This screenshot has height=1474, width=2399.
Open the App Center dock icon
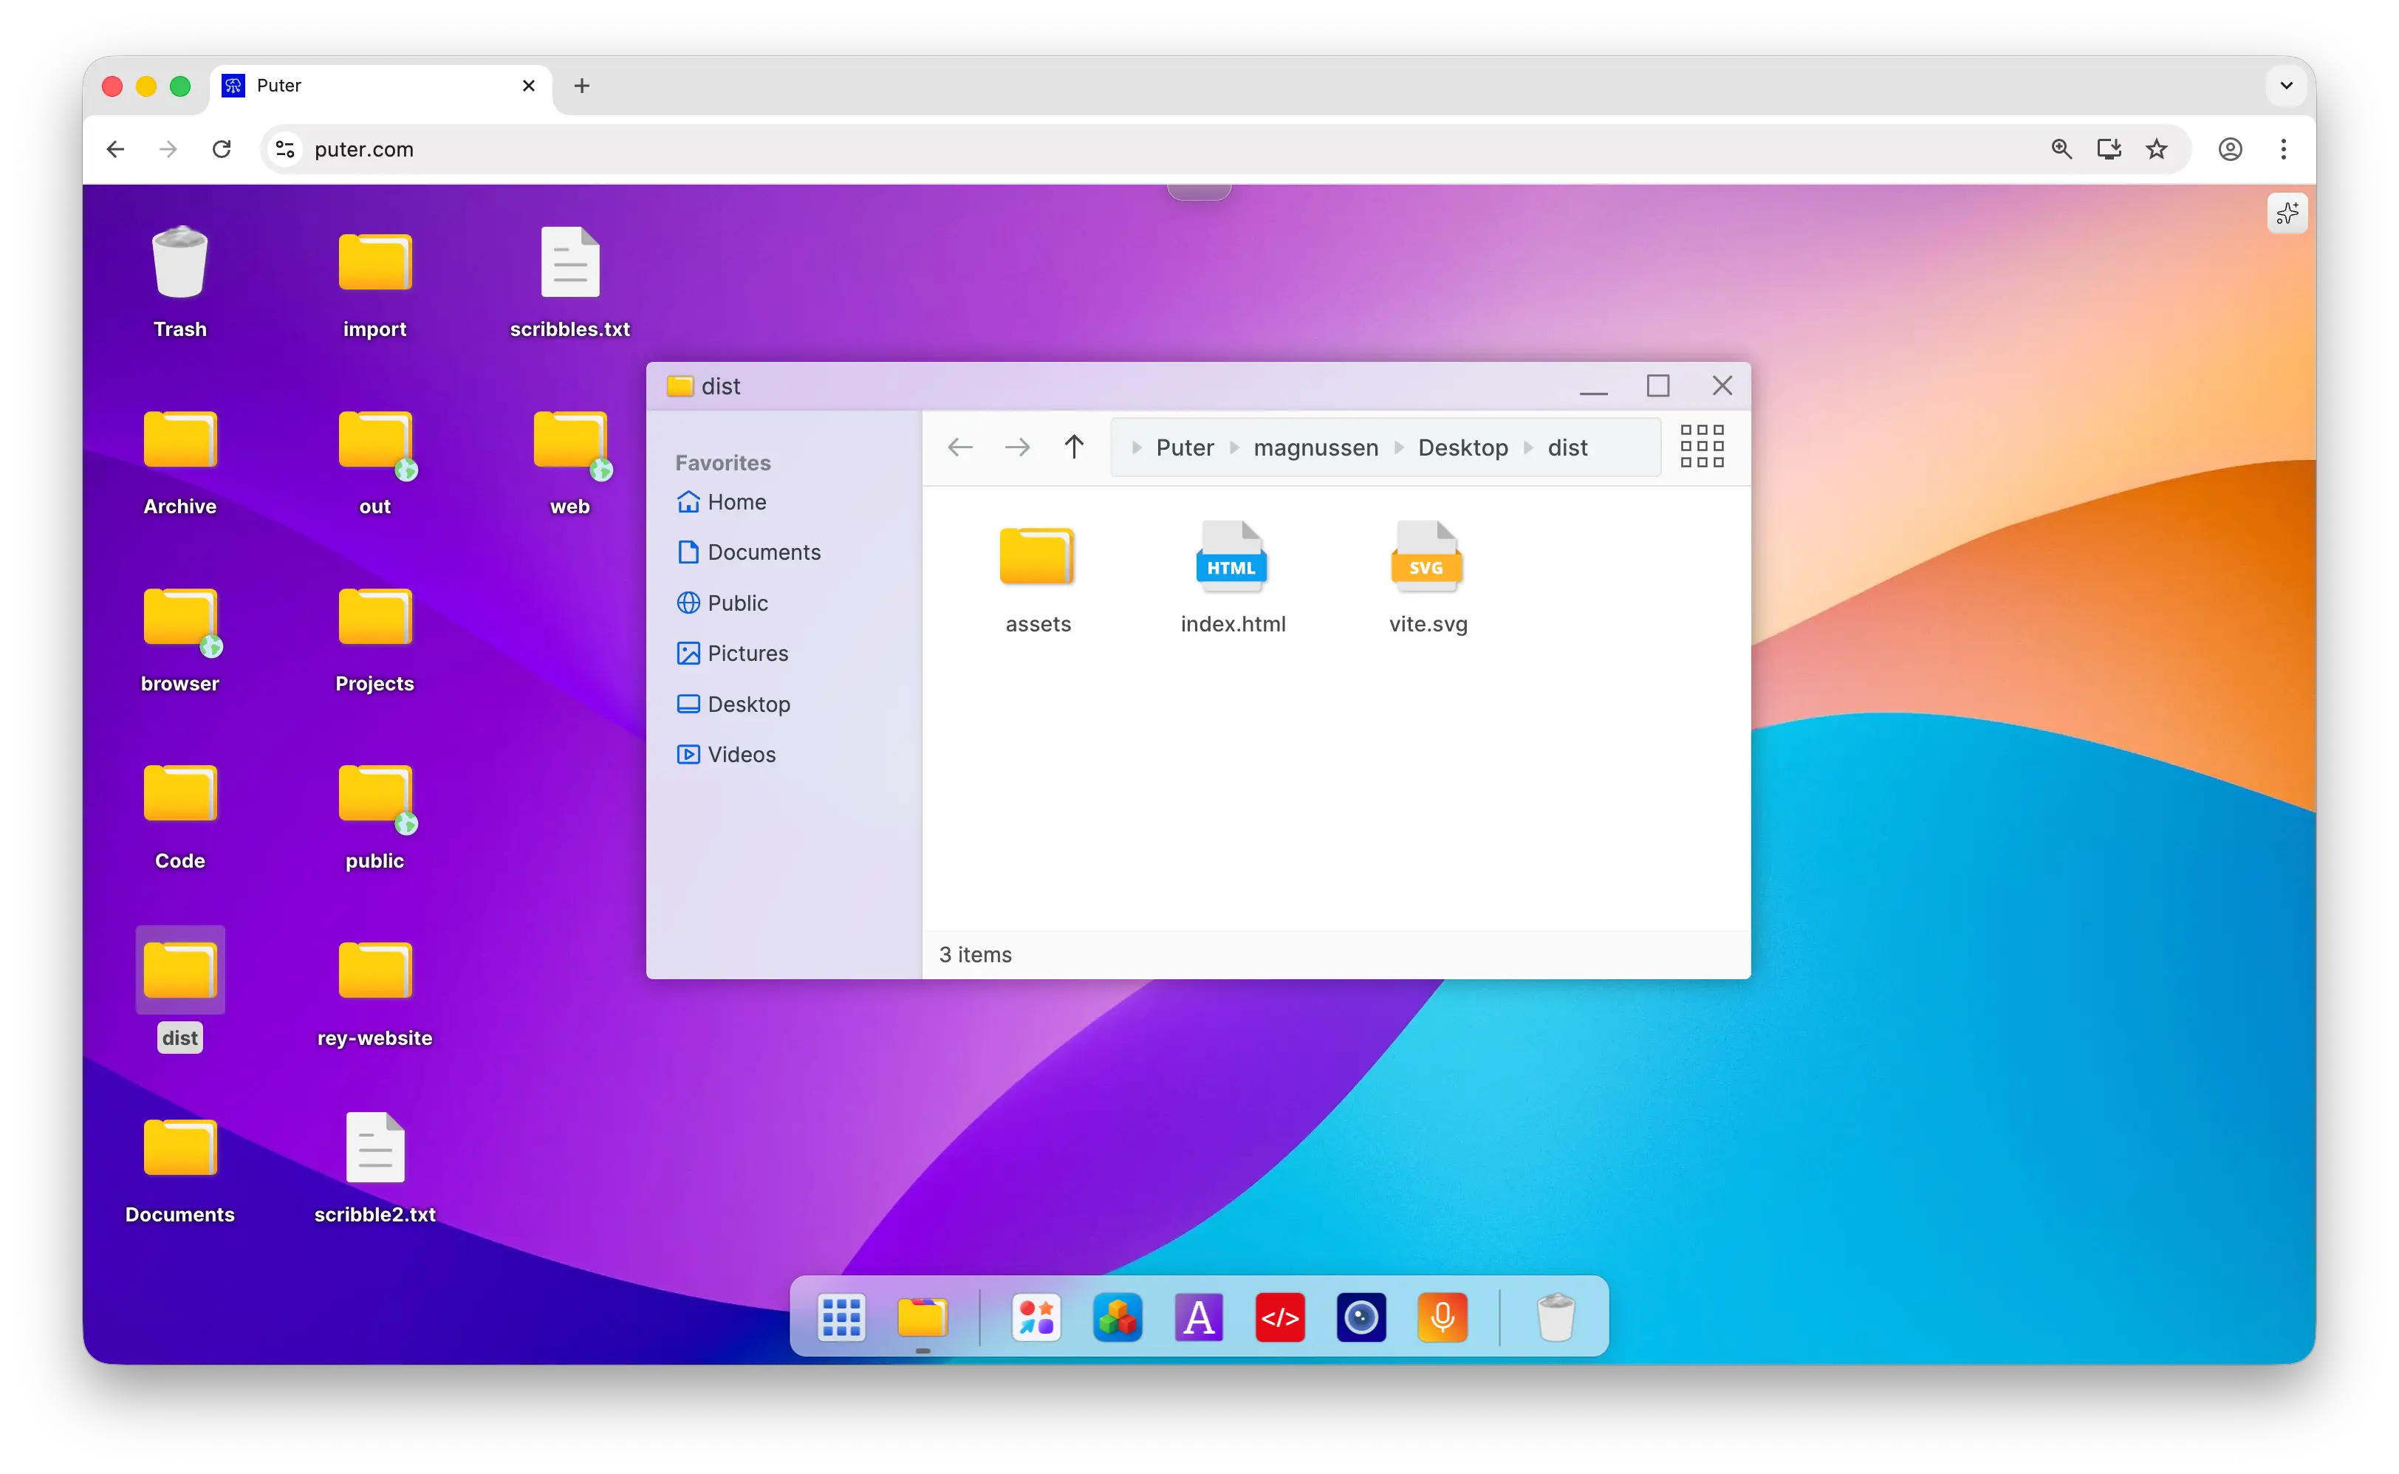1036,1318
